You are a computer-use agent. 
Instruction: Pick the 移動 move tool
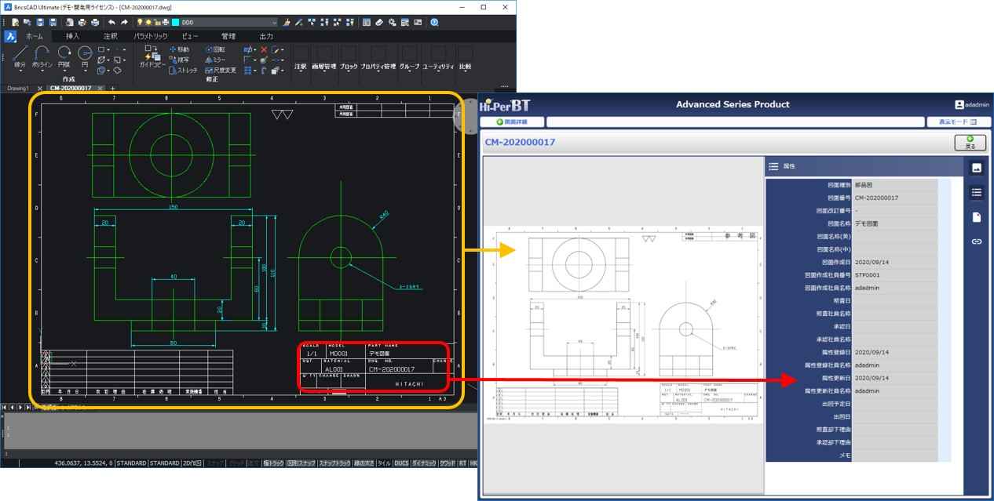tap(180, 49)
